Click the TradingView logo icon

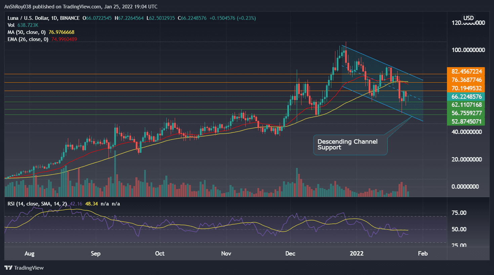coord(8,268)
